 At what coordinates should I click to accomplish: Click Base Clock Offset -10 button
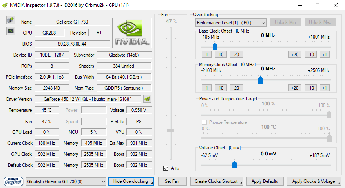pos(221,54)
